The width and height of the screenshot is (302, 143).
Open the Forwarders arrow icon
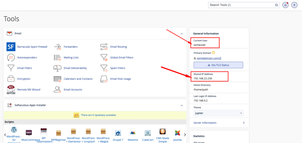click(57, 47)
